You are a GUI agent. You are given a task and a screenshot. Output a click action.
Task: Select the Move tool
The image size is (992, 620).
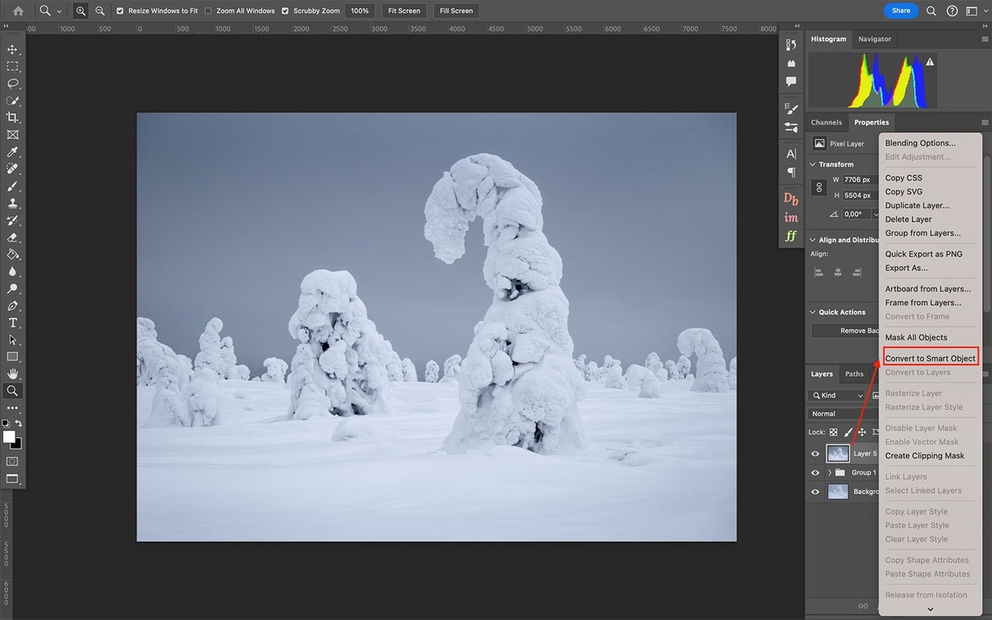(12, 50)
